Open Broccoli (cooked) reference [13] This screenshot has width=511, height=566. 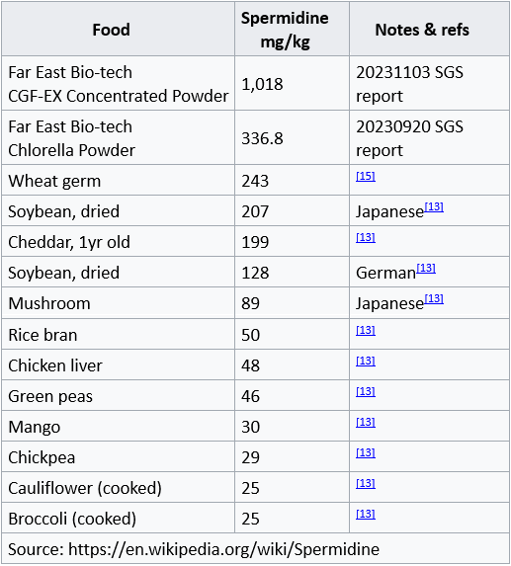coord(366,515)
